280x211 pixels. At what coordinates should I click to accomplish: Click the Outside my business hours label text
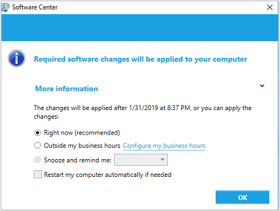point(82,145)
